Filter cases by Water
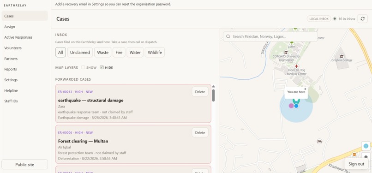This screenshot has width=372, height=173. click(x=135, y=53)
